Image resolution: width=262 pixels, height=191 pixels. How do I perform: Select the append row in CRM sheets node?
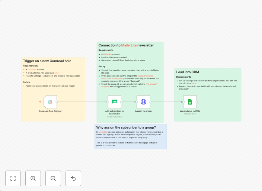click(x=190, y=102)
